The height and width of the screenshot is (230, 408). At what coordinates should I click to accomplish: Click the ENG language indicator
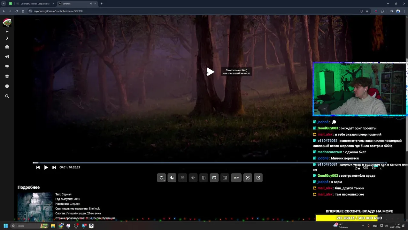pyautogui.click(x=375, y=226)
